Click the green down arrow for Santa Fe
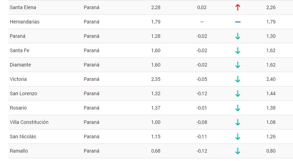The height and width of the screenshot is (161, 293). [x=238, y=50]
